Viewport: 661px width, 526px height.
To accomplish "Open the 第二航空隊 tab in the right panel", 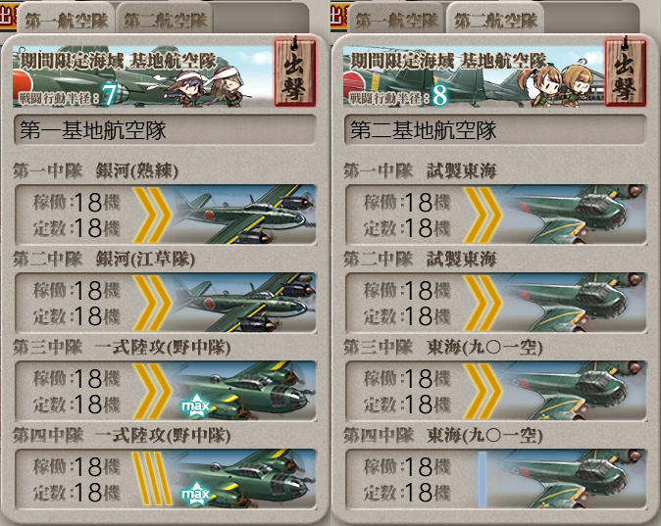I will click(496, 20).
